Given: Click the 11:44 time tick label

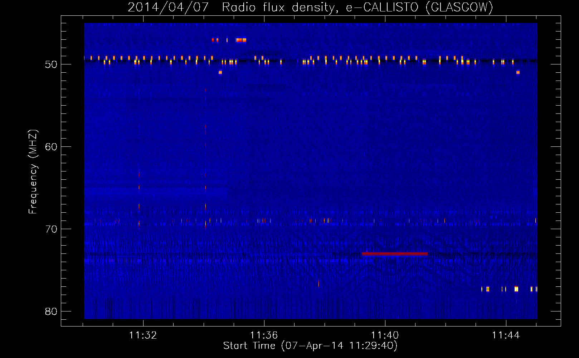Looking at the screenshot, I should tap(506, 335).
